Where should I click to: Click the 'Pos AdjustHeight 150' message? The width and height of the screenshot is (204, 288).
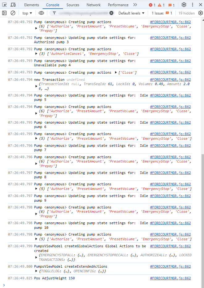(54, 278)
